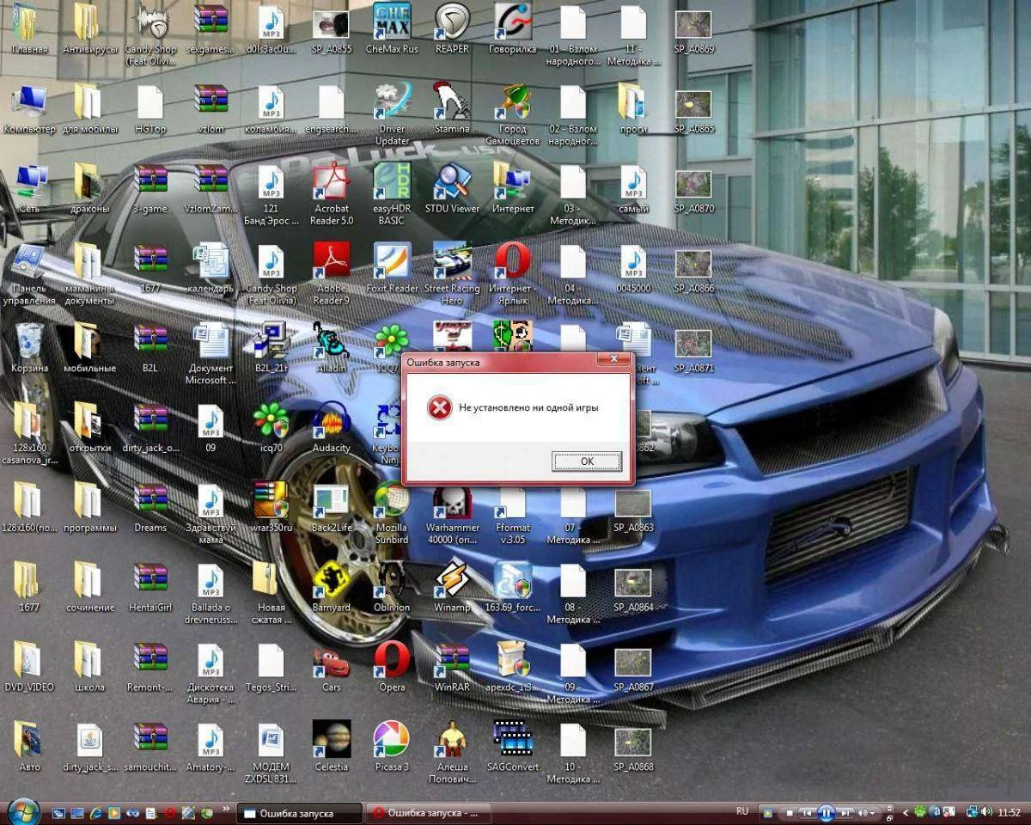Select the Город Самоцветов desktop icon
Viewport: 1031px width, 825px height.
click(x=513, y=114)
